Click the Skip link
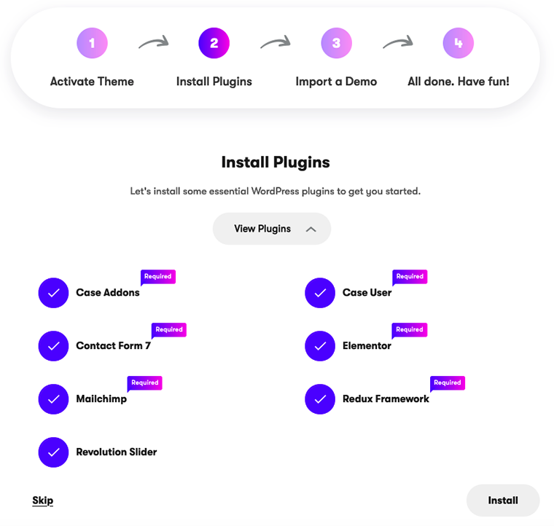The width and height of the screenshot is (554, 526). tap(43, 501)
